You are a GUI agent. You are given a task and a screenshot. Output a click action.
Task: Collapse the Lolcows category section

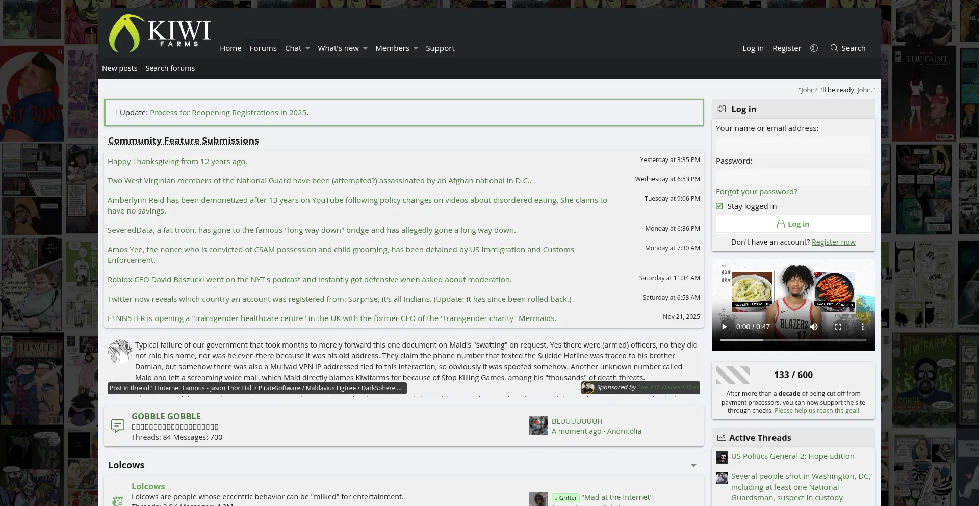(x=693, y=466)
